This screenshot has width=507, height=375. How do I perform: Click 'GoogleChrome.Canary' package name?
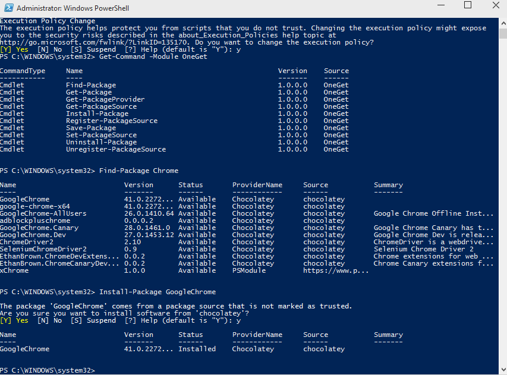point(39,228)
